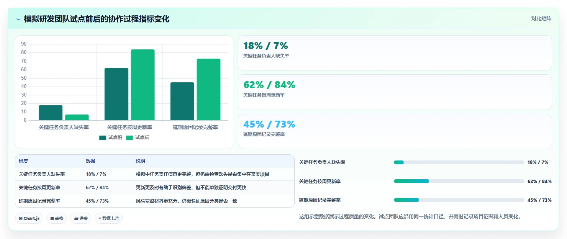The height and width of the screenshot is (239, 567).
Task: Click the table data cell 18% / 7%
Action: 96,174
